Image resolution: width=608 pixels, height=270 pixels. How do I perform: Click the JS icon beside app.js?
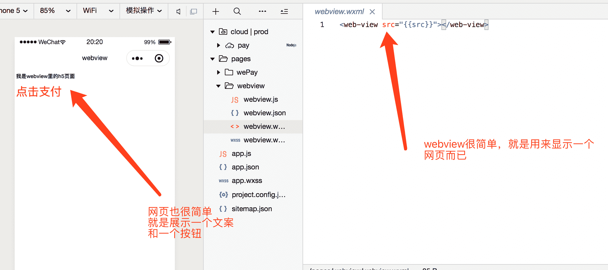[x=223, y=154]
